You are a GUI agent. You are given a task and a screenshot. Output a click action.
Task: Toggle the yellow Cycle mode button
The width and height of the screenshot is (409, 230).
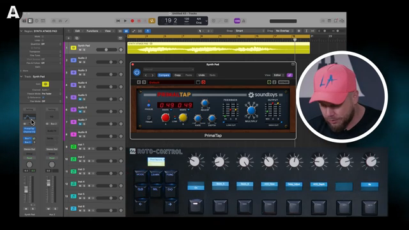[152, 21]
